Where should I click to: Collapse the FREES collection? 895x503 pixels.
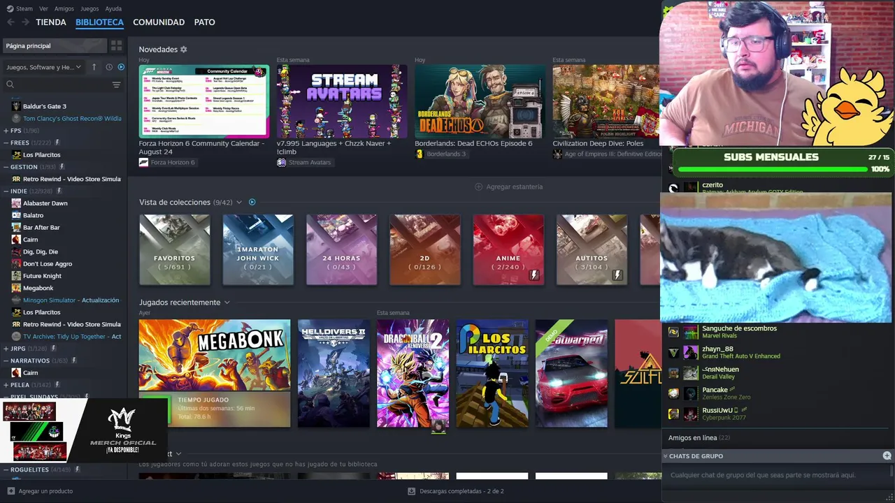[6, 143]
